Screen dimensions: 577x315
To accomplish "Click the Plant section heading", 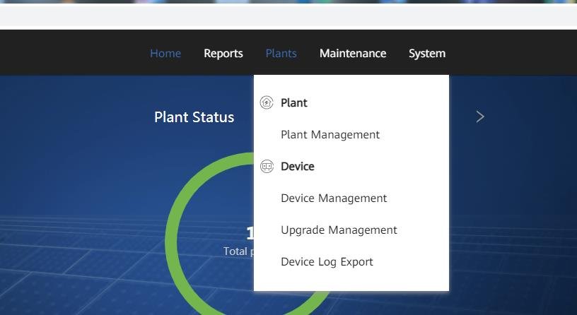I will click(294, 103).
